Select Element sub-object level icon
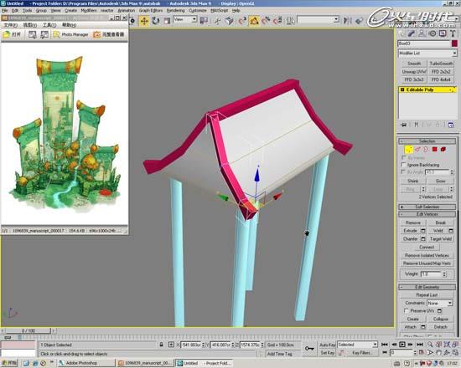 (x=443, y=150)
